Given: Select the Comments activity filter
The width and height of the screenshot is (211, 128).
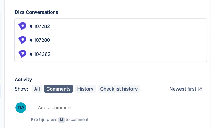Looking at the screenshot, I should tap(58, 89).
